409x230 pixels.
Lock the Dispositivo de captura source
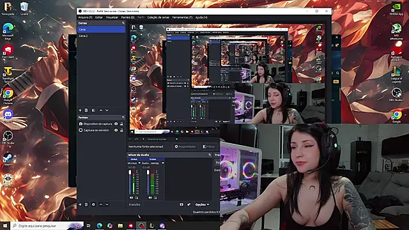coord(121,124)
